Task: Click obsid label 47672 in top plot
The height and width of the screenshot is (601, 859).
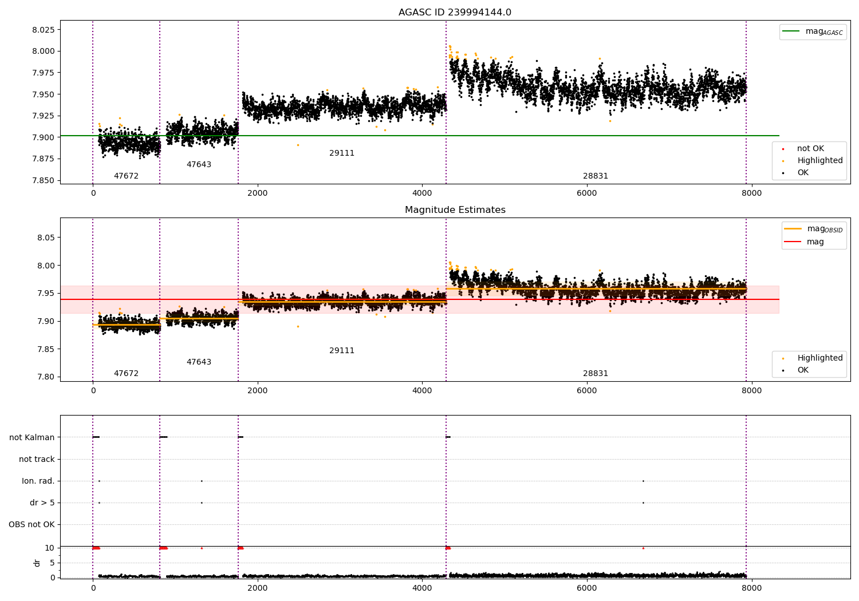Action: click(x=126, y=176)
